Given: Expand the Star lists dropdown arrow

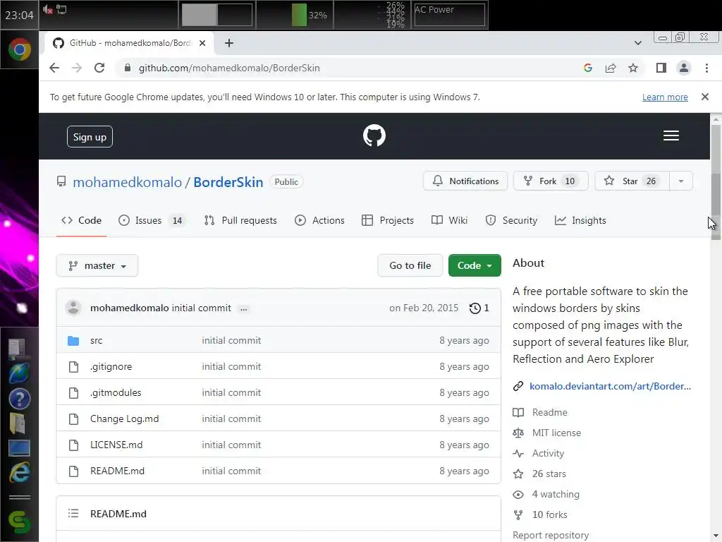Looking at the screenshot, I should tap(680, 181).
